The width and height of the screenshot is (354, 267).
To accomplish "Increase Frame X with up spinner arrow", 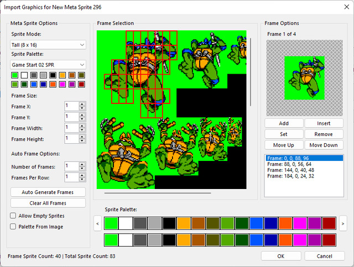I will coord(82,104).
